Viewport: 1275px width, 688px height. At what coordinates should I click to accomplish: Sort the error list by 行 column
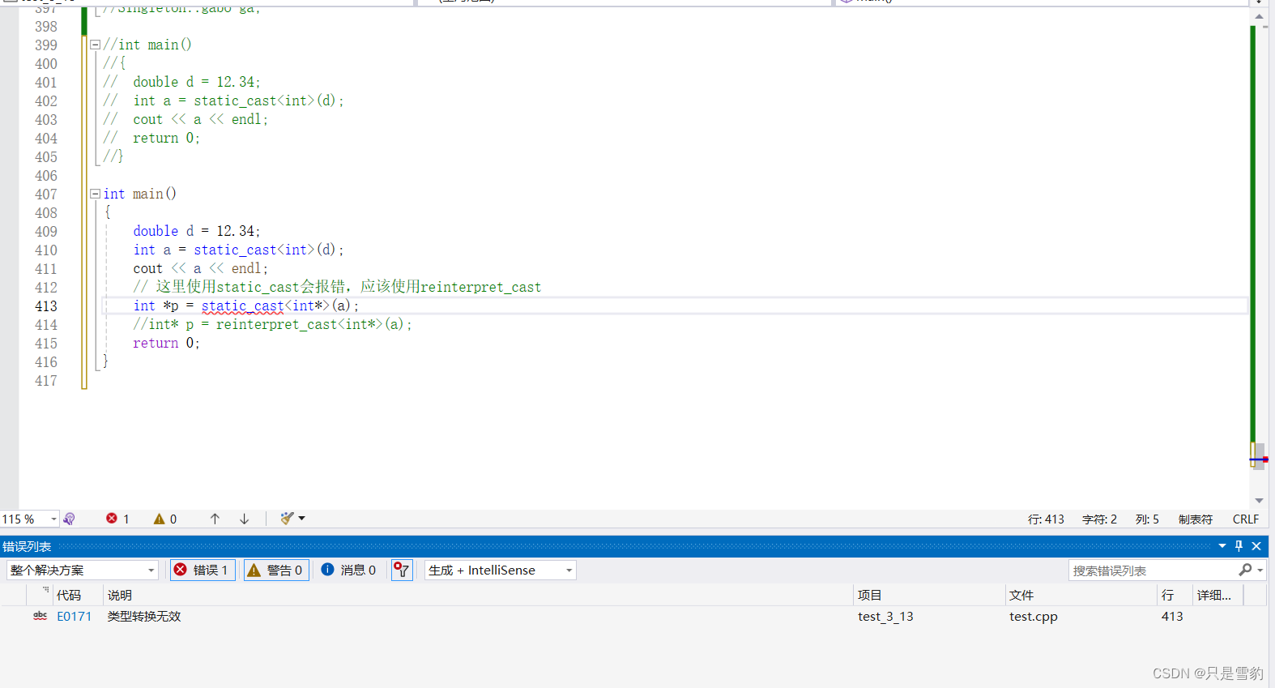point(1175,595)
